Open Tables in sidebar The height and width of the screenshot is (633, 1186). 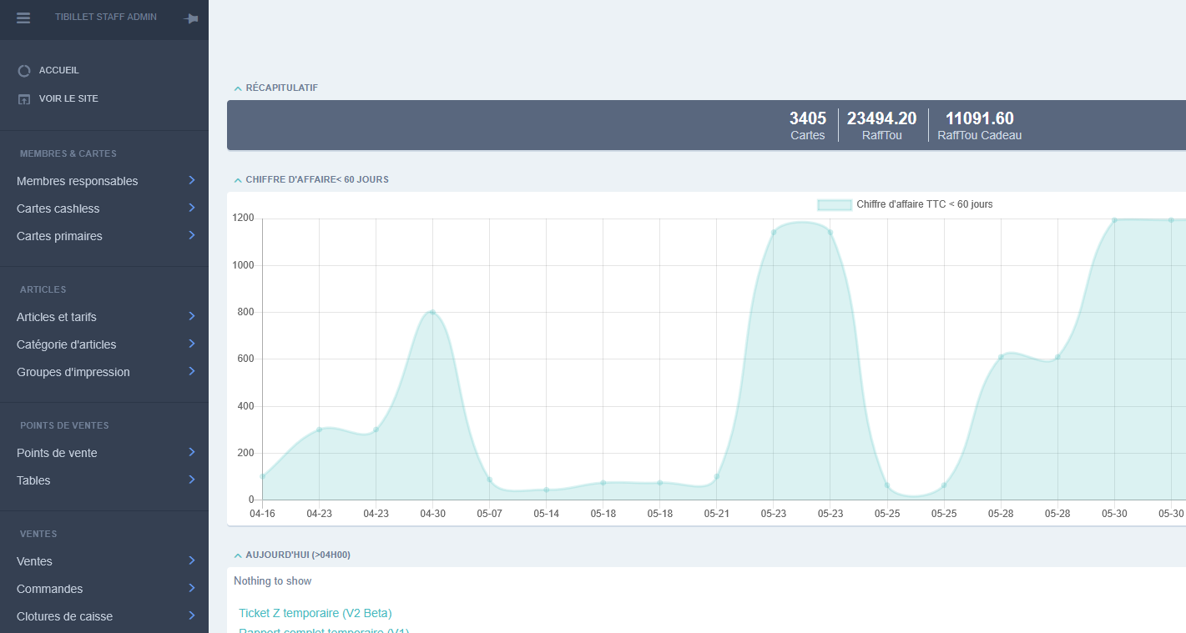point(33,480)
